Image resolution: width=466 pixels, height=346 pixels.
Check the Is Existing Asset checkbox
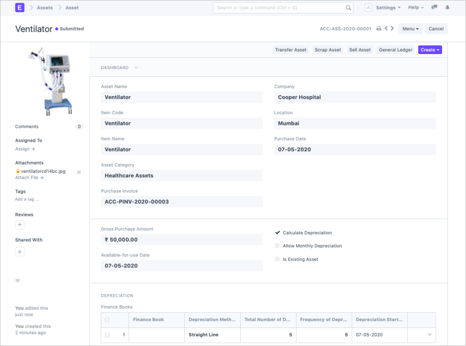(x=277, y=259)
